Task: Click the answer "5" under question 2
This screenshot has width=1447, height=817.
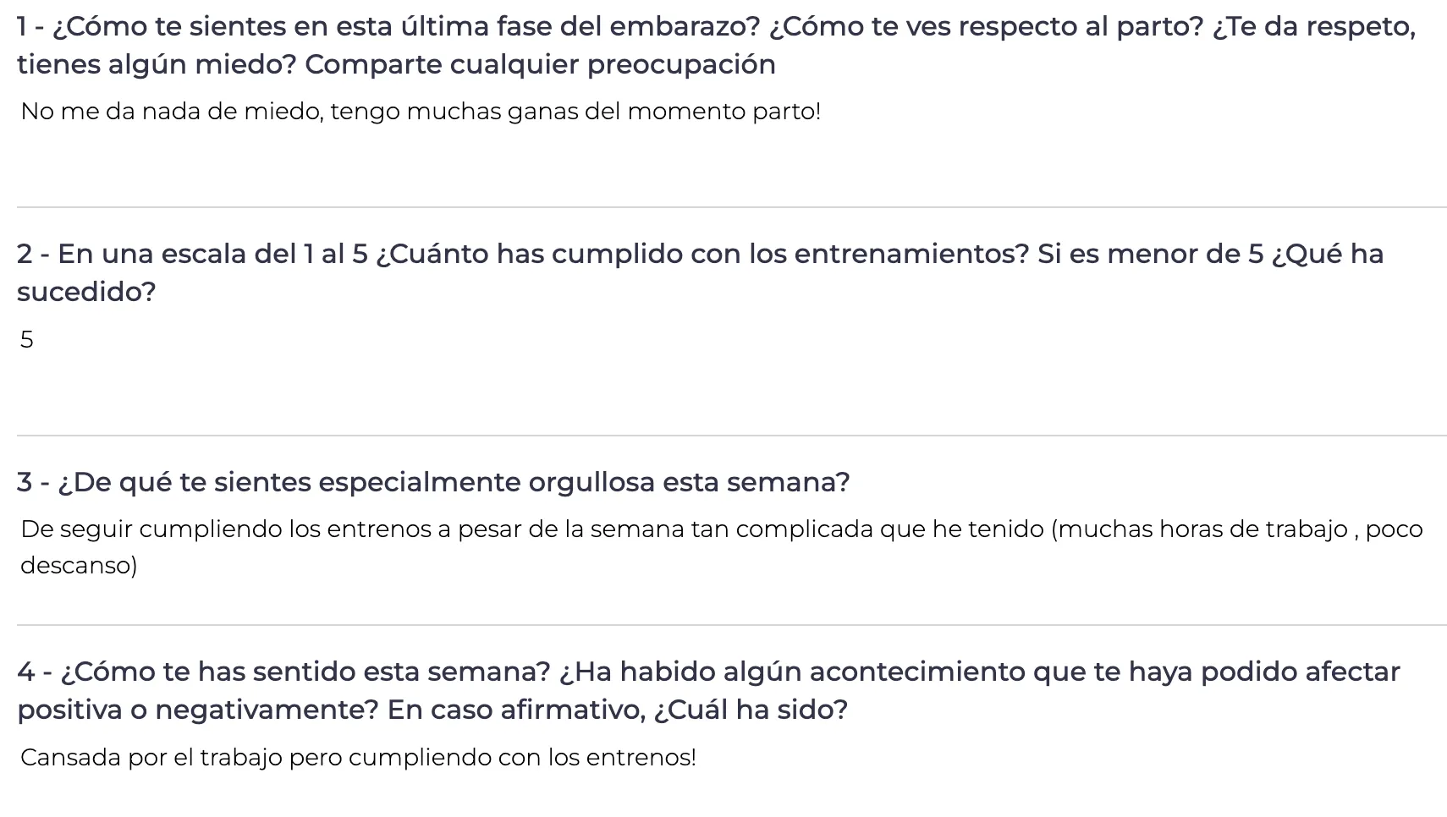Action: pyautogui.click(x=27, y=340)
